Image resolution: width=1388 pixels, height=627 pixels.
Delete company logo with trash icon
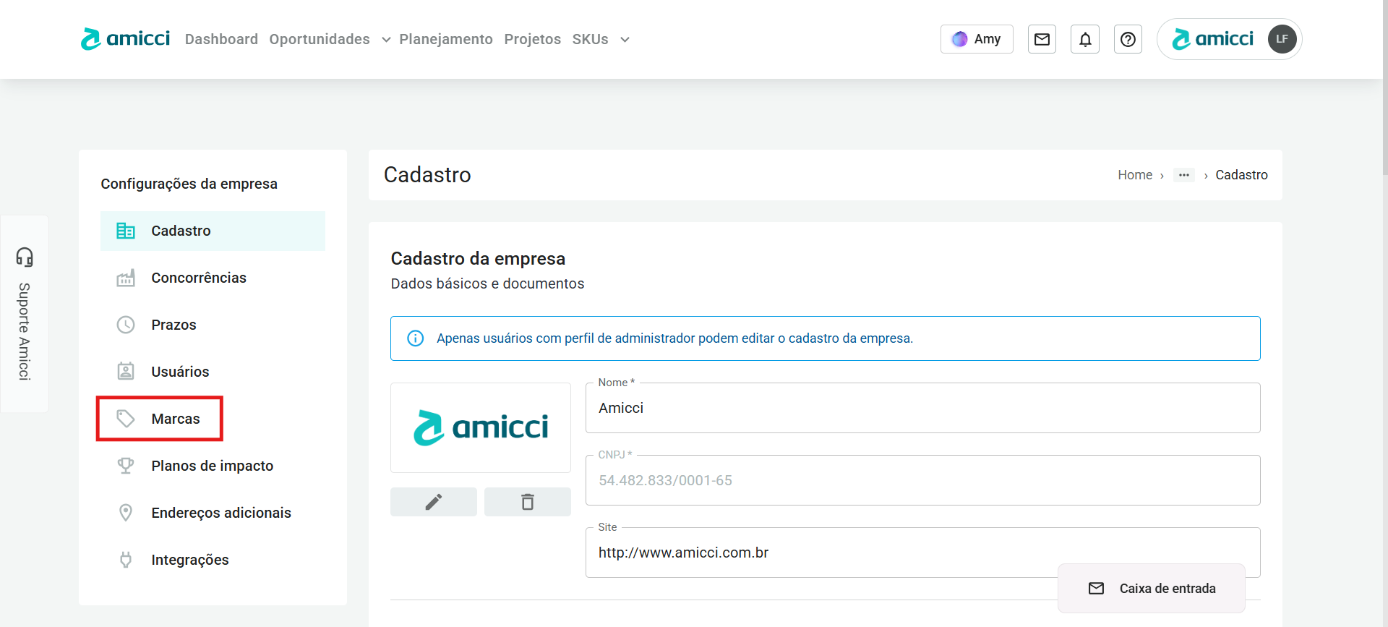click(x=528, y=502)
